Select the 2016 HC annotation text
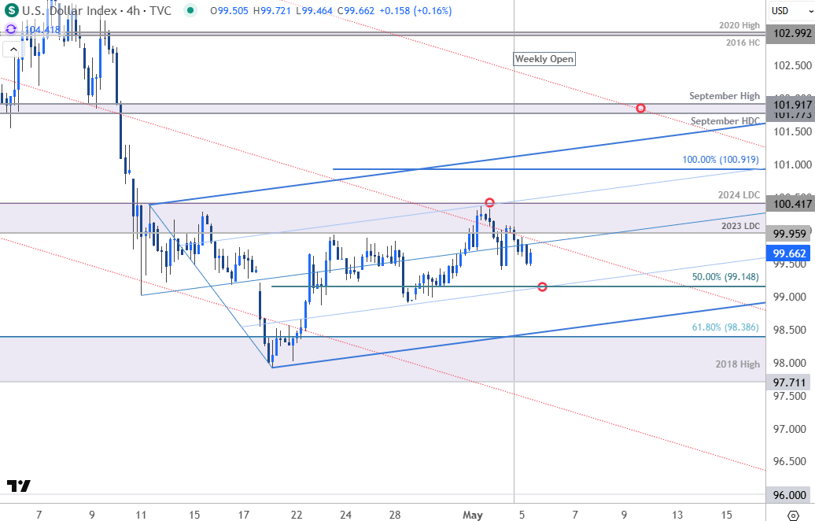This screenshot has width=815, height=521. coord(743,42)
